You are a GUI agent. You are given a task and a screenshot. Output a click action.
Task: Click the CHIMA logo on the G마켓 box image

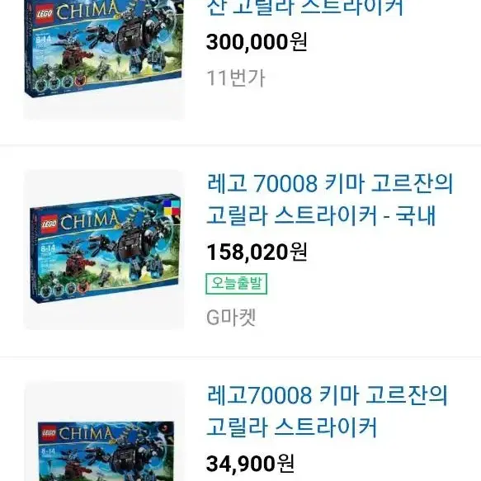(x=89, y=220)
